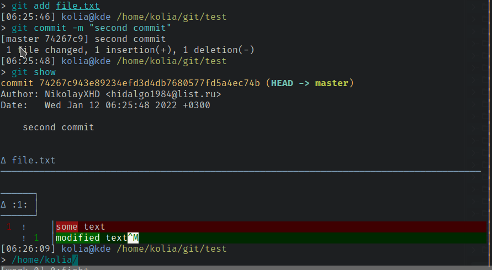Image resolution: width=492 pixels, height=270 pixels.
Task: Click the green added line number 1
Action: (x=36, y=237)
